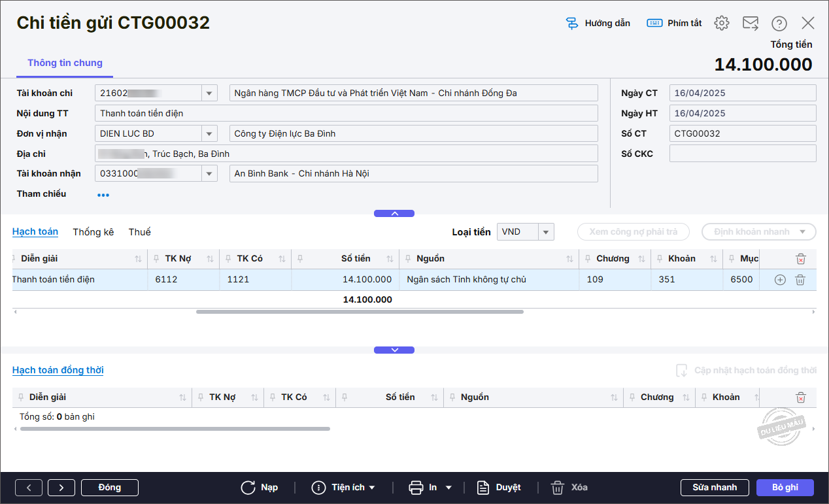Go to previous voucher arrow
Viewport: 829px width, 504px height.
[x=29, y=488]
